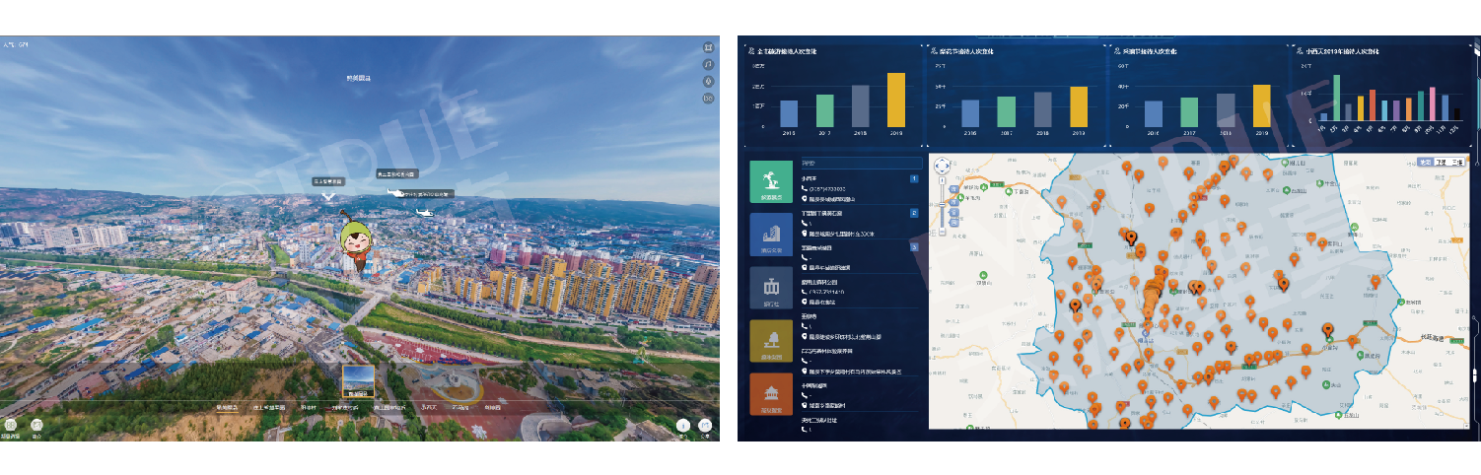This screenshot has height=475, width=1481.
Task: Switch the map to 3D view
Action: 1458,162
